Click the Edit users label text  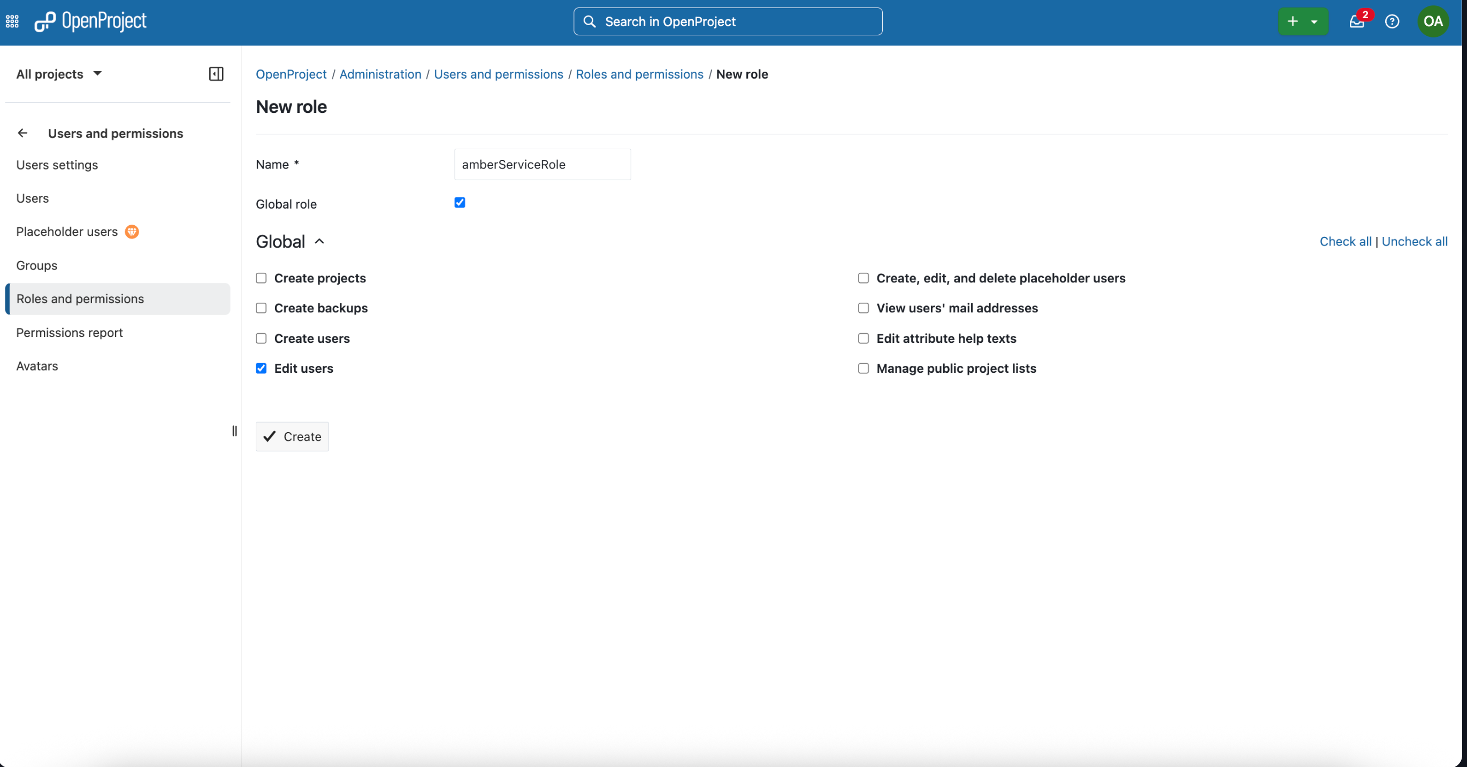click(303, 369)
